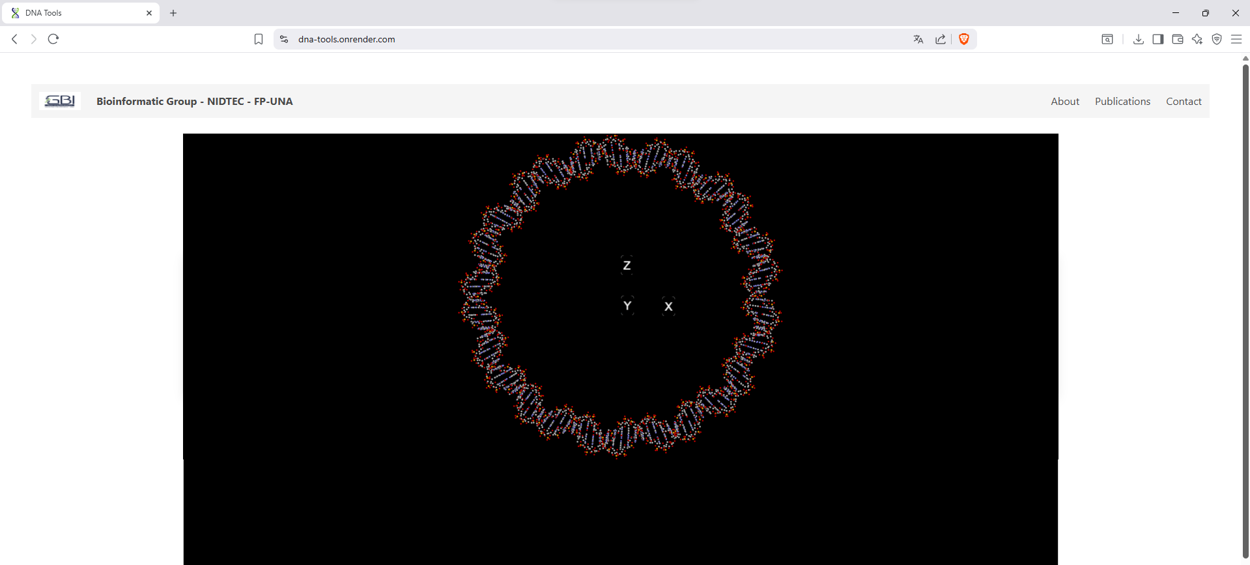
Task: Click Bioinformatic Group - NIDTEC - FP-UNA title
Action: [194, 101]
